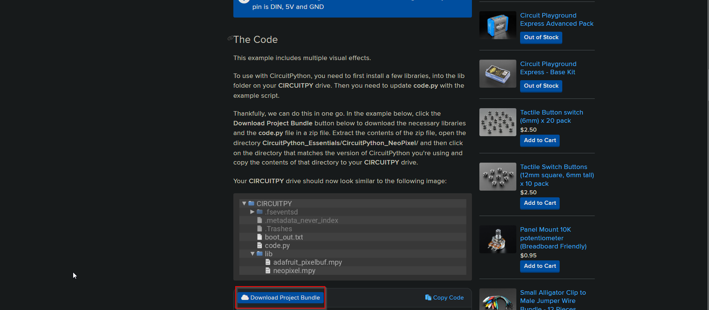
Task: Add Tactile Button switch 6mm to cart
Action: click(539, 140)
